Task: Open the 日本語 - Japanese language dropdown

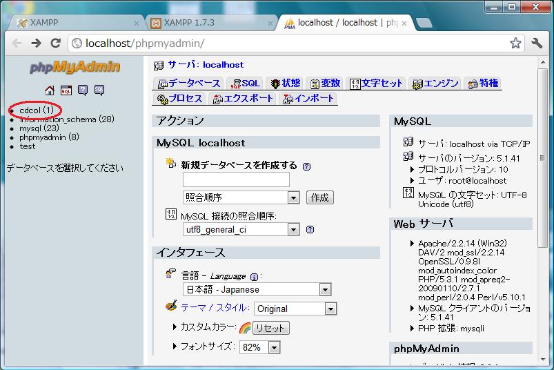Action: pos(257,289)
